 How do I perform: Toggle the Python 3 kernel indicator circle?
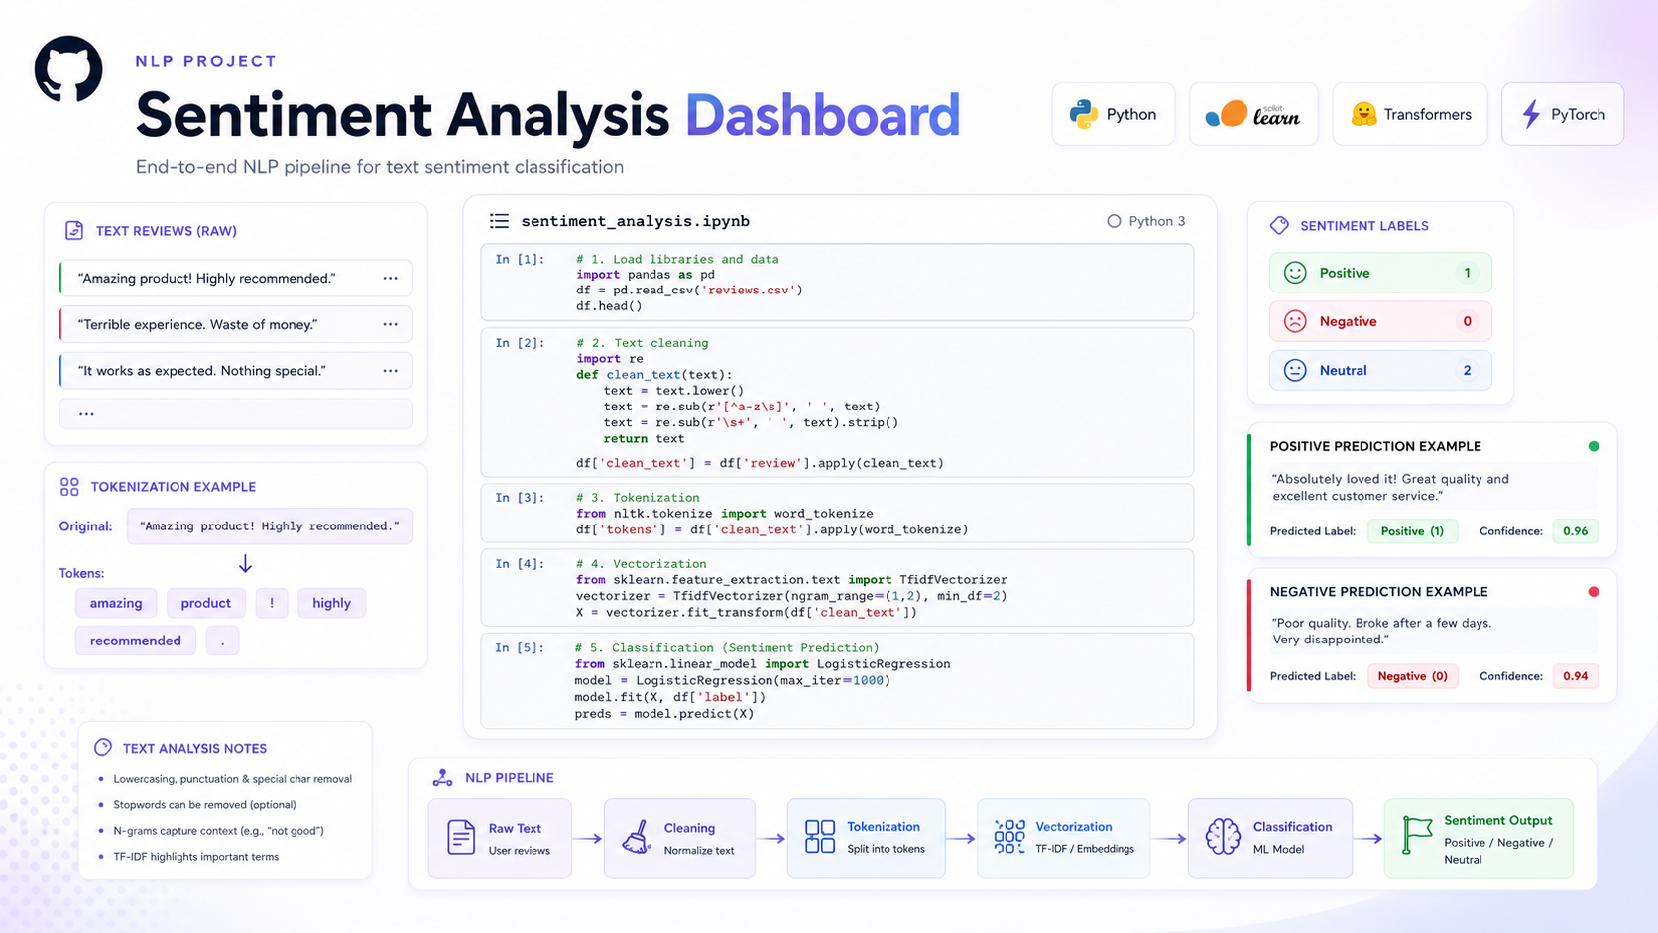click(1114, 221)
